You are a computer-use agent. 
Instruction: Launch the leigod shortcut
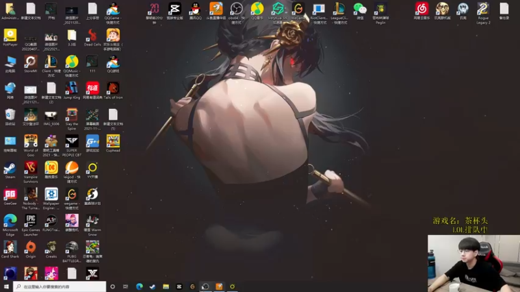coord(71,172)
